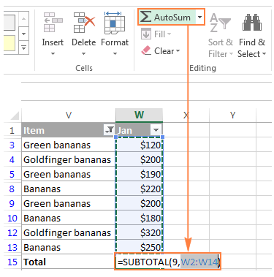Open the Jan column filter dropdown
The image size is (274, 277).
coord(156,130)
